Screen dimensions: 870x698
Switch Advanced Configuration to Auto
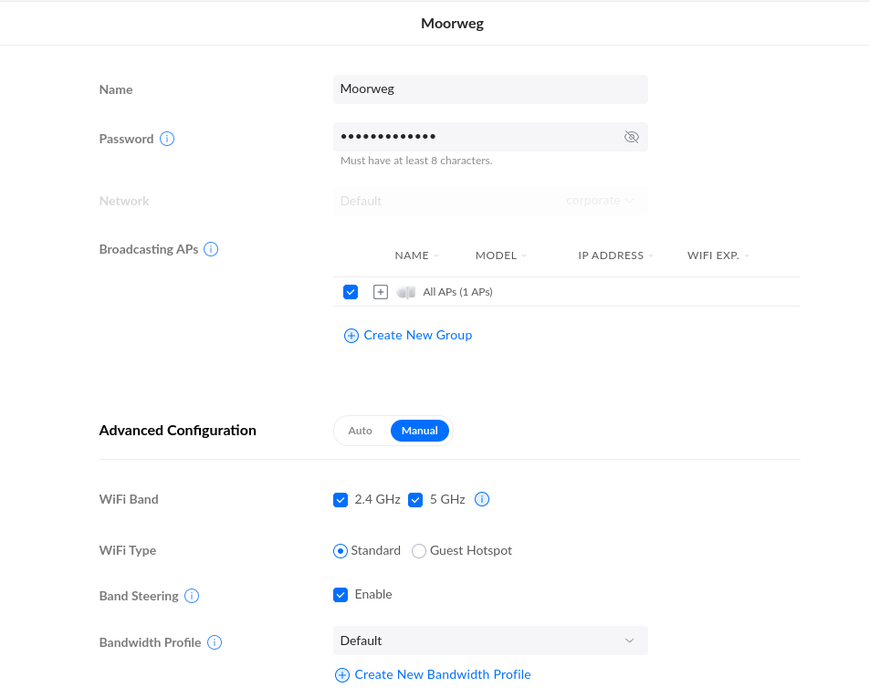(x=361, y=431)
